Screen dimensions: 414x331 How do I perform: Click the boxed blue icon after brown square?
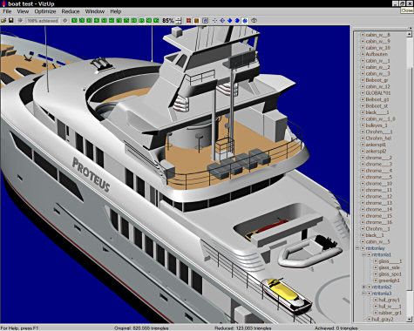point(205,21)
